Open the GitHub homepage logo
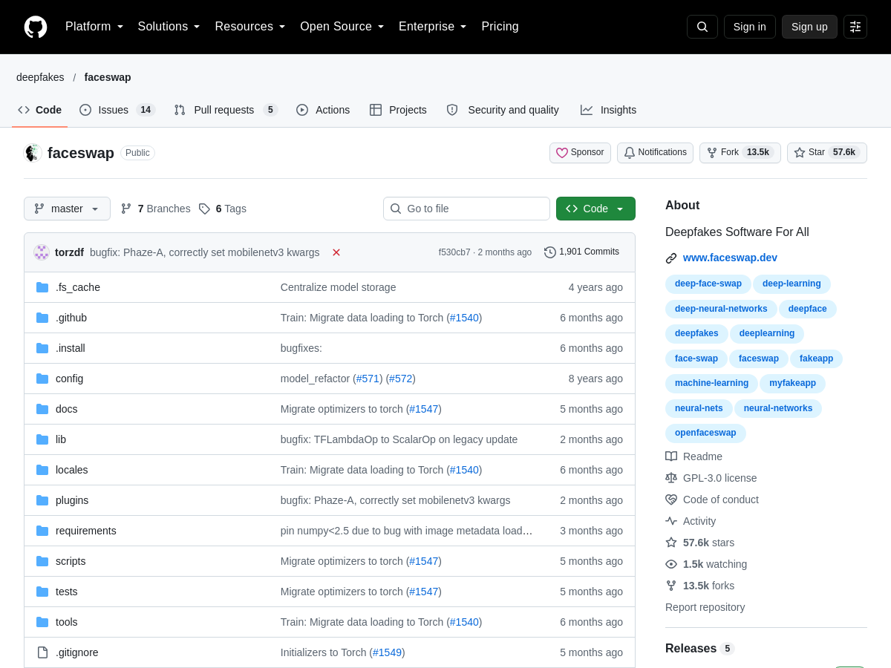This screenshot has width=891, height=668. coord(36,27)
